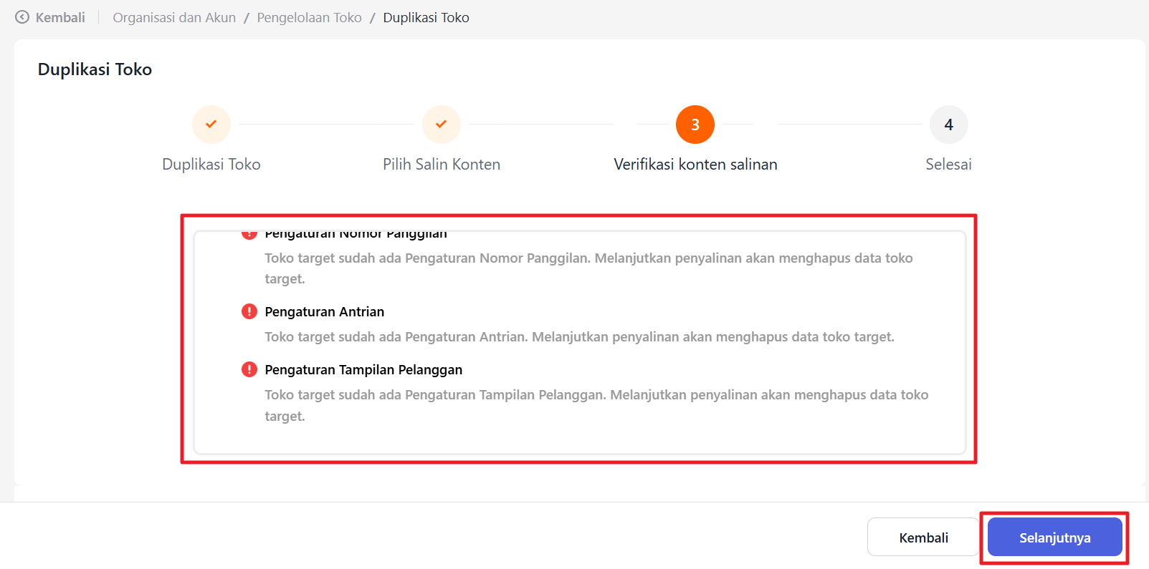
Task: Click the step 2 checkmark circle
Action: pos(441,125)
